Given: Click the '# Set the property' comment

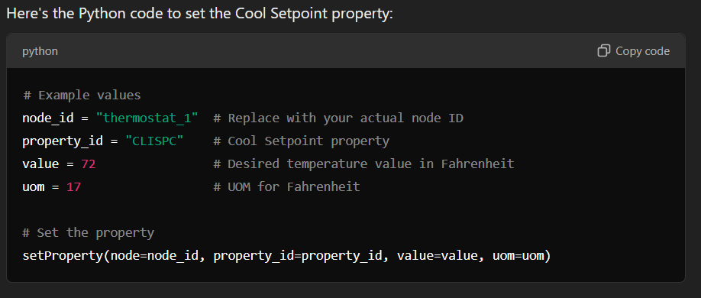Looking at the screenshot, I should point(89,233).
